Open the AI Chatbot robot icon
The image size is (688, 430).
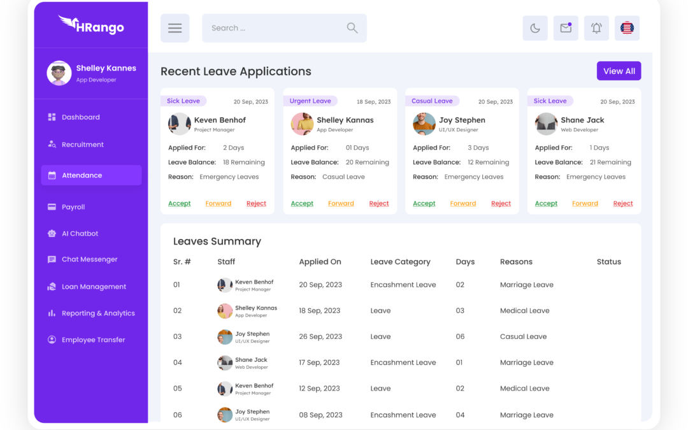(52, 234)
